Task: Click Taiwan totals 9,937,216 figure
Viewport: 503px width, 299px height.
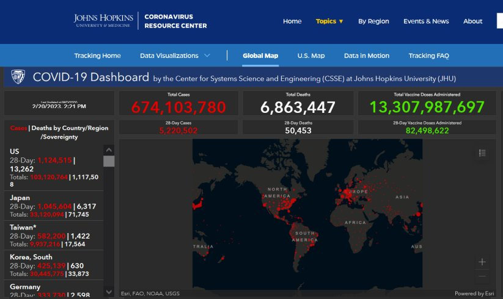Action: [45, 244]
